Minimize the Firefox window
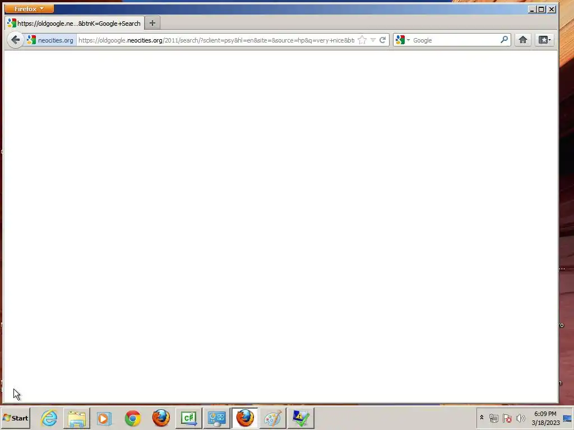574x430 pixels. (532, 9)
